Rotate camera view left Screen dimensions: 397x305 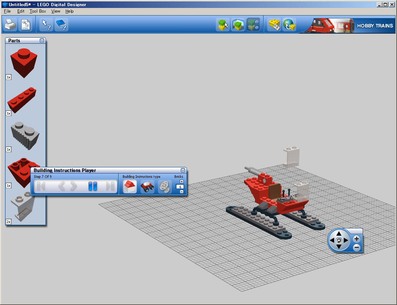pyautogui.click(x=332, y=240)
